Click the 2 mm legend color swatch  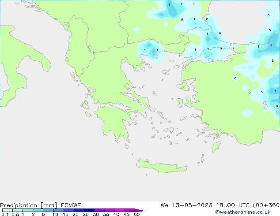click(38, 210)
